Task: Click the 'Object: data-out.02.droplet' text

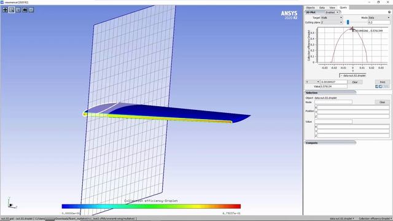Action: 321,98
